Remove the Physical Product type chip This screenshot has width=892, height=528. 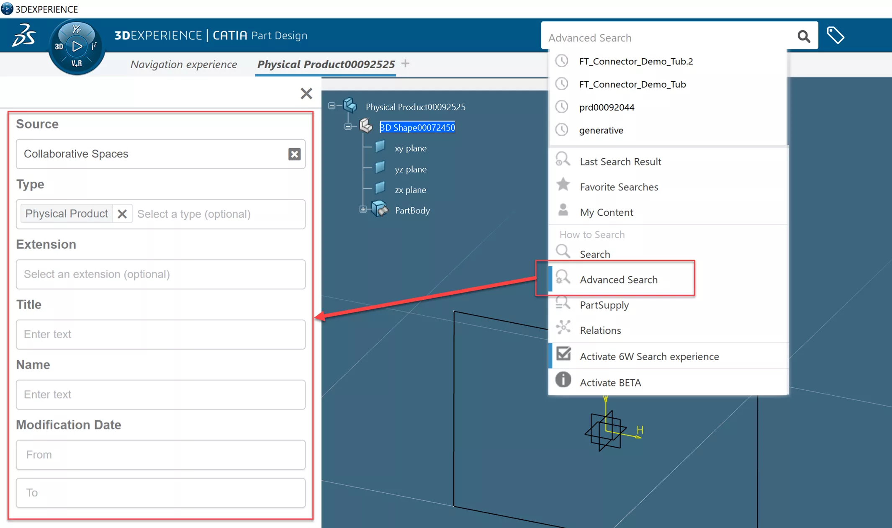point(122,214)
